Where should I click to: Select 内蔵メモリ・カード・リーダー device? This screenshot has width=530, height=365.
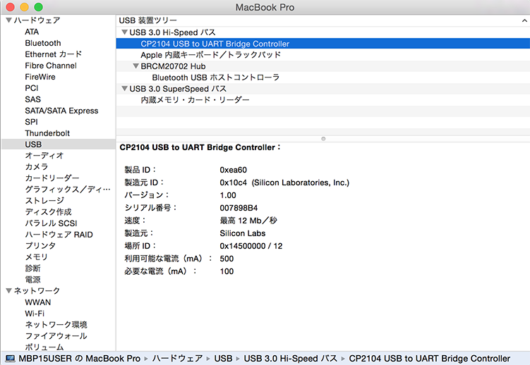point(195,100)
